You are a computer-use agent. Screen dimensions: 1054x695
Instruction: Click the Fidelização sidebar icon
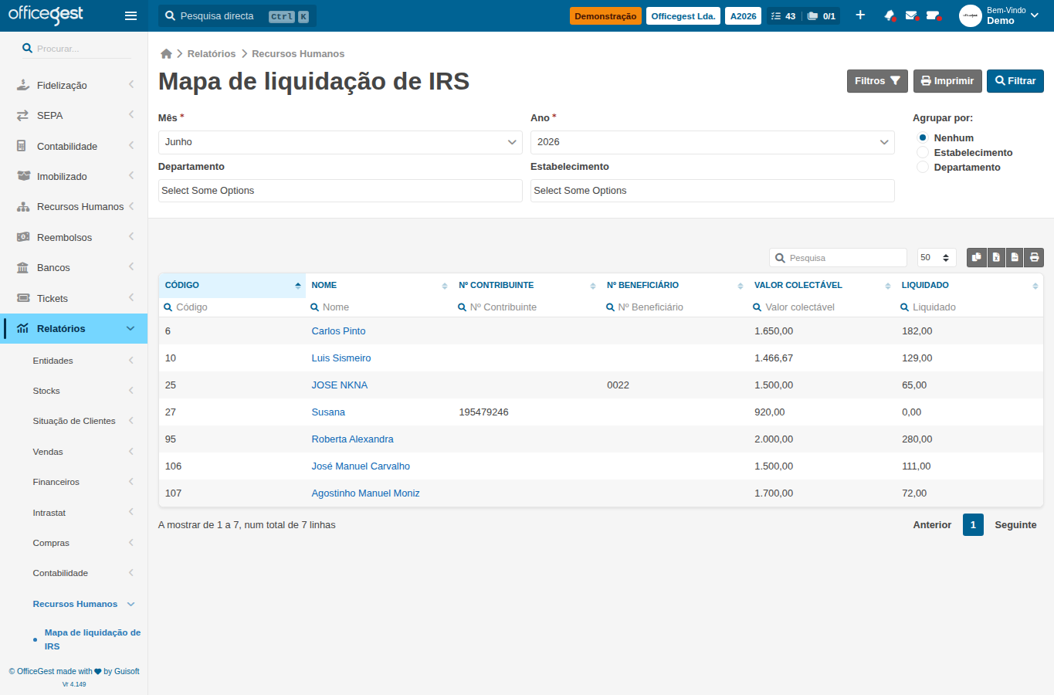(x=23, y=85)
